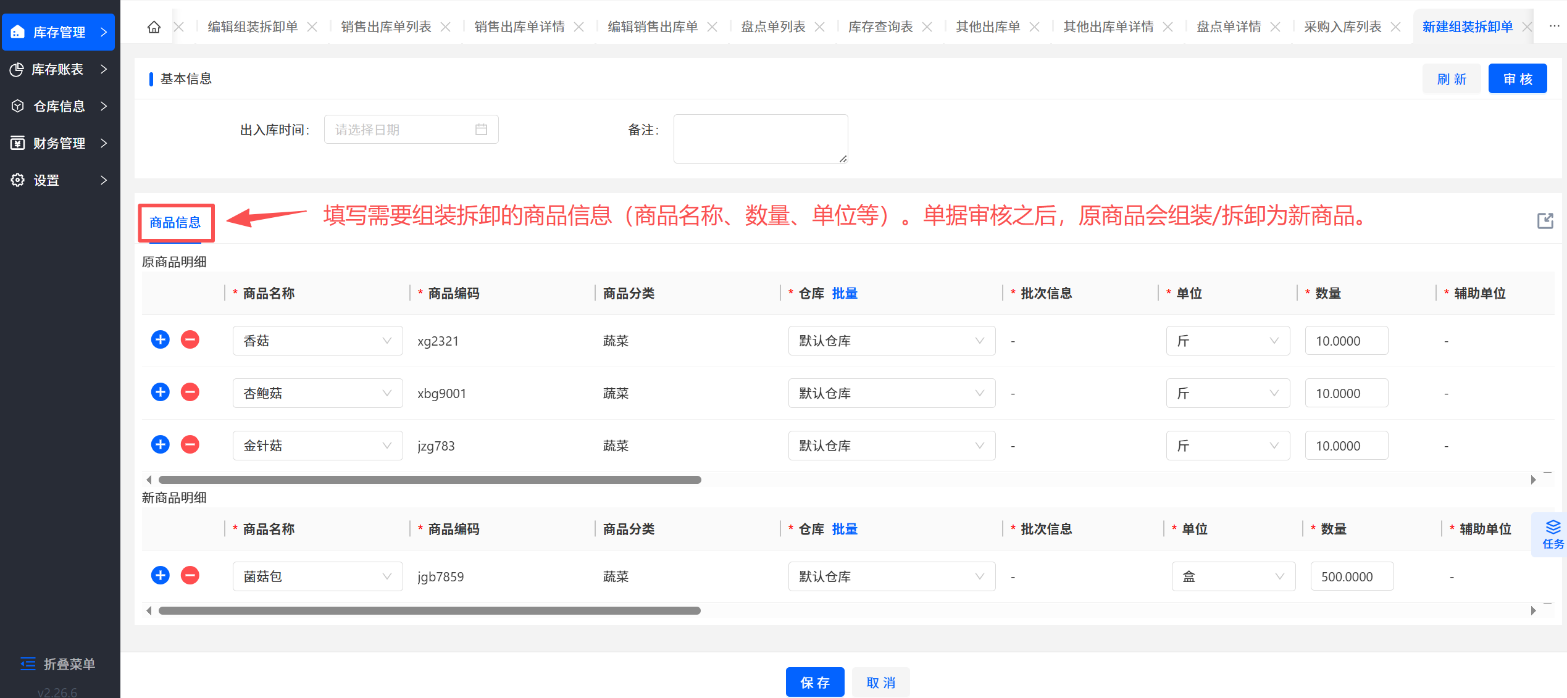Open the calendar date picker icon
The width and height of the screenshot is (1567, 698).
tap(481, 130)
